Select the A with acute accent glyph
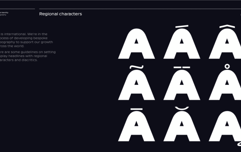 click(182, 42)
